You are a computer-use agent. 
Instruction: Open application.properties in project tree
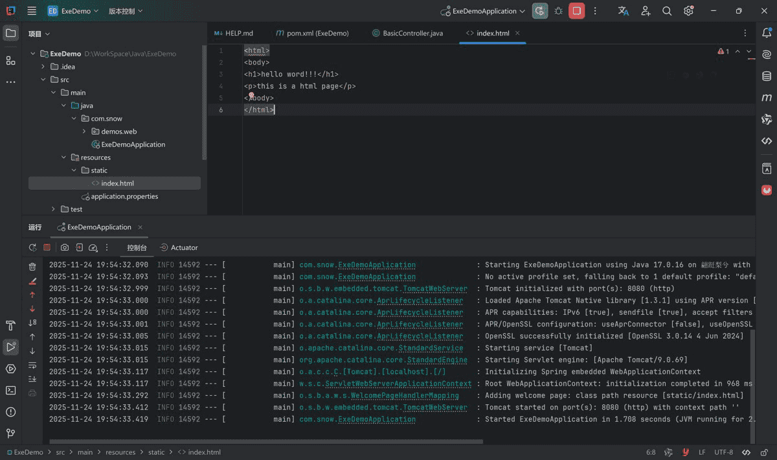[124, 196]
